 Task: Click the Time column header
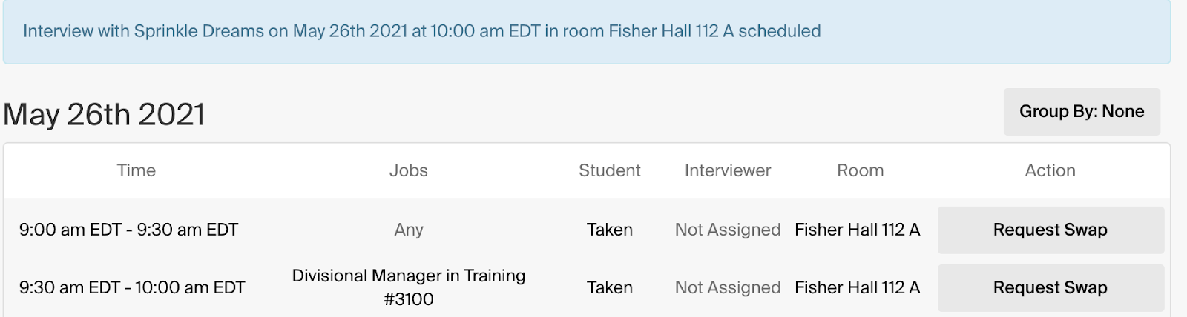(x=137, y=170)
